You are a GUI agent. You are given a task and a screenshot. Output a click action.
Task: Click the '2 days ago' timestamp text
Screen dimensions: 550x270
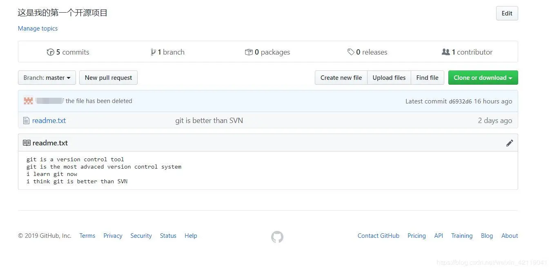495,121
